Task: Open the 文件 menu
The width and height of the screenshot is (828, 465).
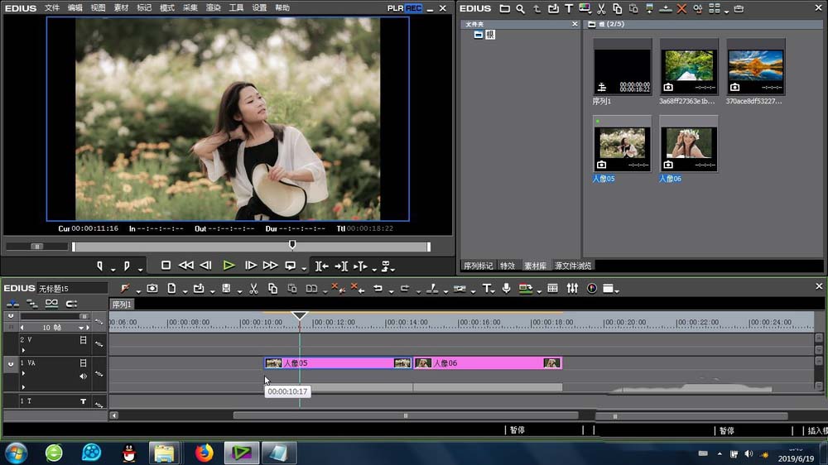Action: point(51,8)
